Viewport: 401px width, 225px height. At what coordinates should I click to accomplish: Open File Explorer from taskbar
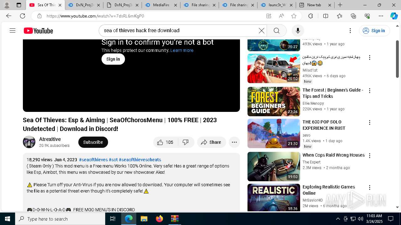point(144,219)
